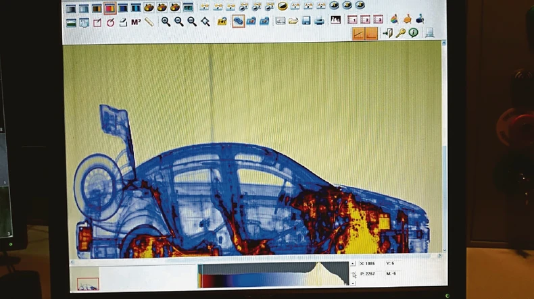The height and width of the screenshot is (299, 534).
Task: Click the gold key icon
Action: point(401,32)
